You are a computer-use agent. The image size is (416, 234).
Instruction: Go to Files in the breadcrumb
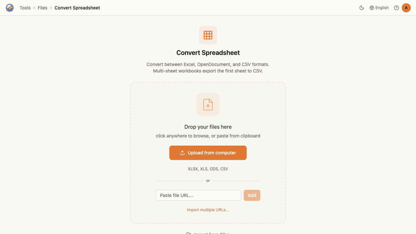click(43, 8)
